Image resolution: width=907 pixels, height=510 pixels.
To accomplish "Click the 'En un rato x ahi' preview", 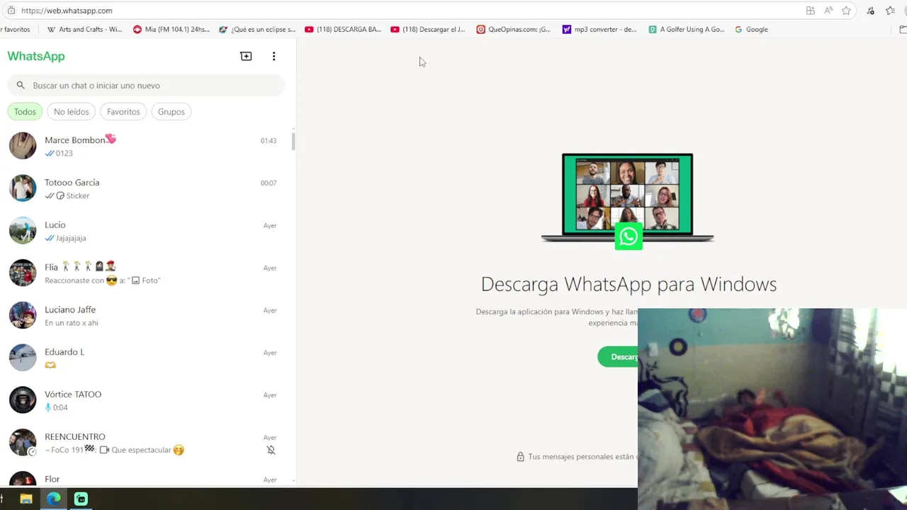I will pyautogui.click(x=72, y=323).
